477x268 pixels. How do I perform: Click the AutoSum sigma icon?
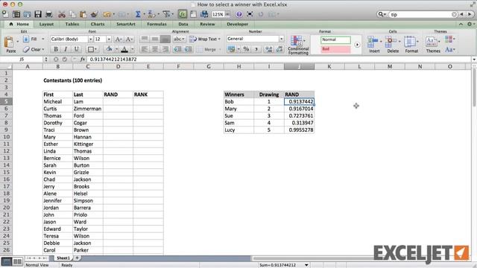tap(138, 14)
